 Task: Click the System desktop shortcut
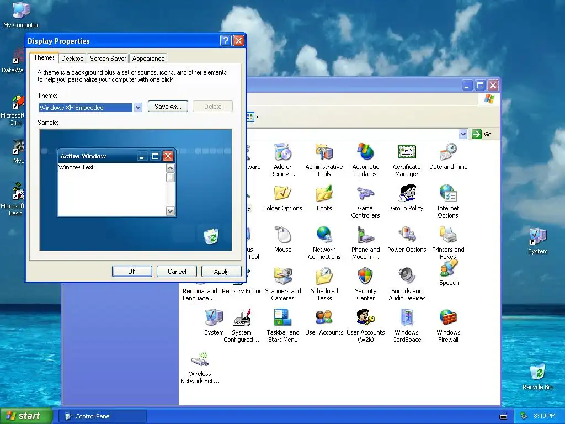(537, 241)
